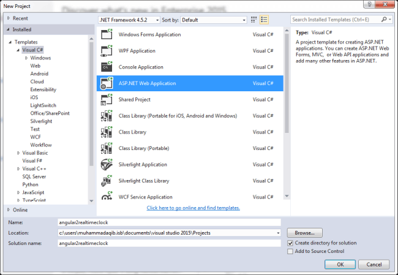Click the template list scroll up arrow
Screen dimensions: 398x275
click(287, 31)
